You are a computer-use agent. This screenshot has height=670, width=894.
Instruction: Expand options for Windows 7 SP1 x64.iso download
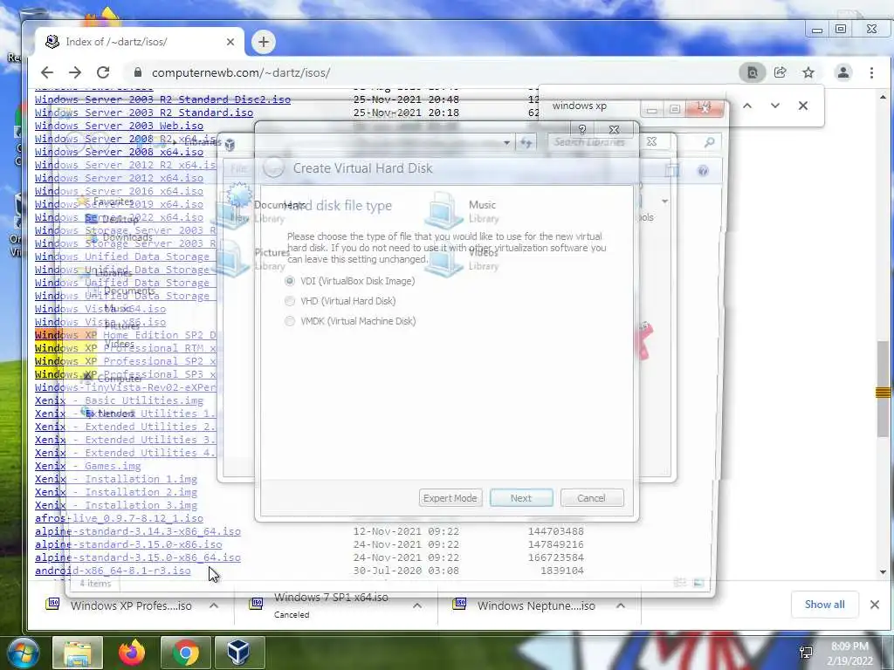tap(417, 605)
